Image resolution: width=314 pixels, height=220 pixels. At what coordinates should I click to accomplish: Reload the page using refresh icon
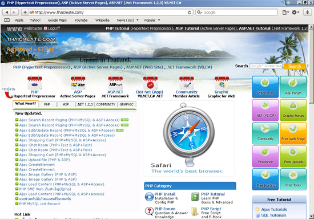[x=189, y=12]
